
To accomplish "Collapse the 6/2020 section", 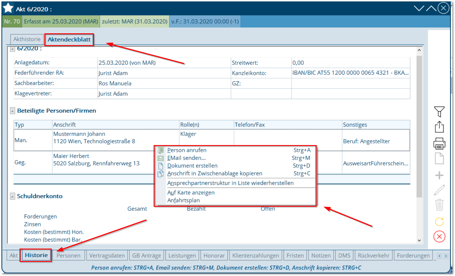I will click(x=12, y=49).
